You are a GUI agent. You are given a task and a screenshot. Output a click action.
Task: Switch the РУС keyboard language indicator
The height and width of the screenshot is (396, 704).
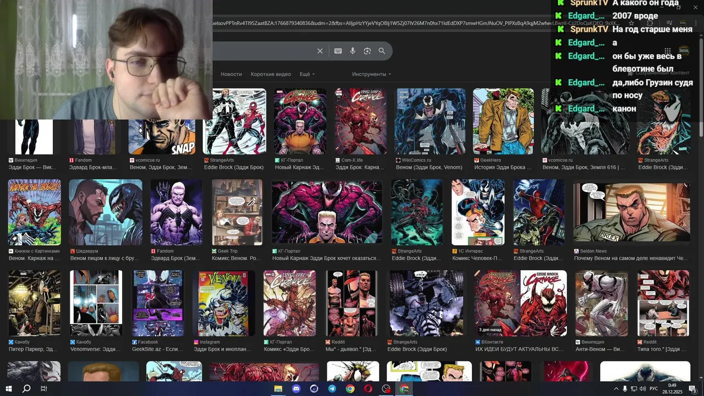click(654, 389)
